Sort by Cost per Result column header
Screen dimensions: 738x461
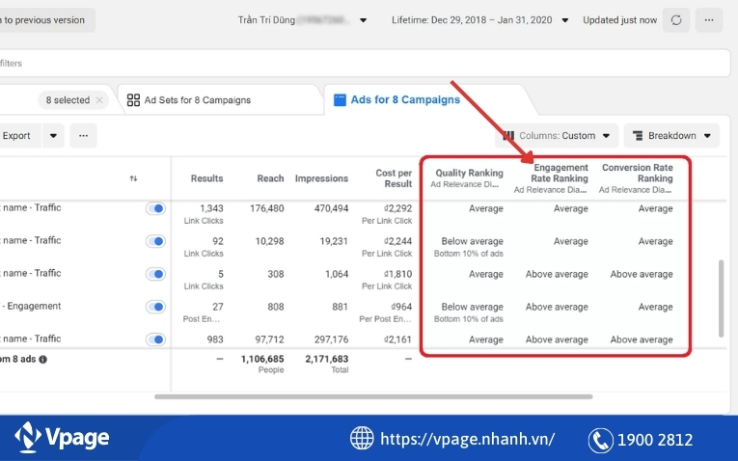coord(394,178)
